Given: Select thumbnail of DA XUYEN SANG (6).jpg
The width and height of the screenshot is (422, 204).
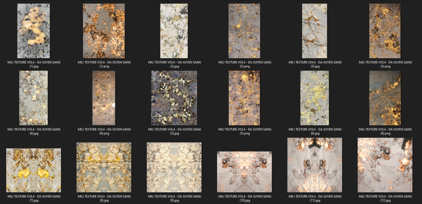Looking at the screenshot, I should click(315, 98).
